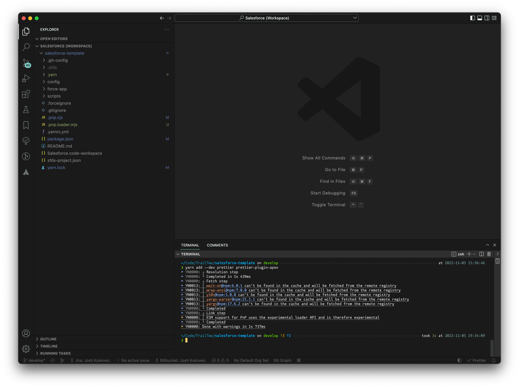Collapse SALESFORCE (WORKSPACE) section

104,46
